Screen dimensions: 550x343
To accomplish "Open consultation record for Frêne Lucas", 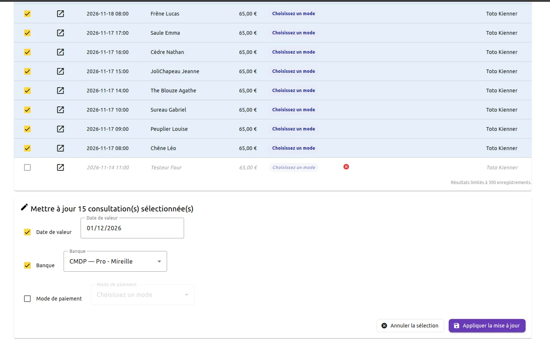I will 61,14.
